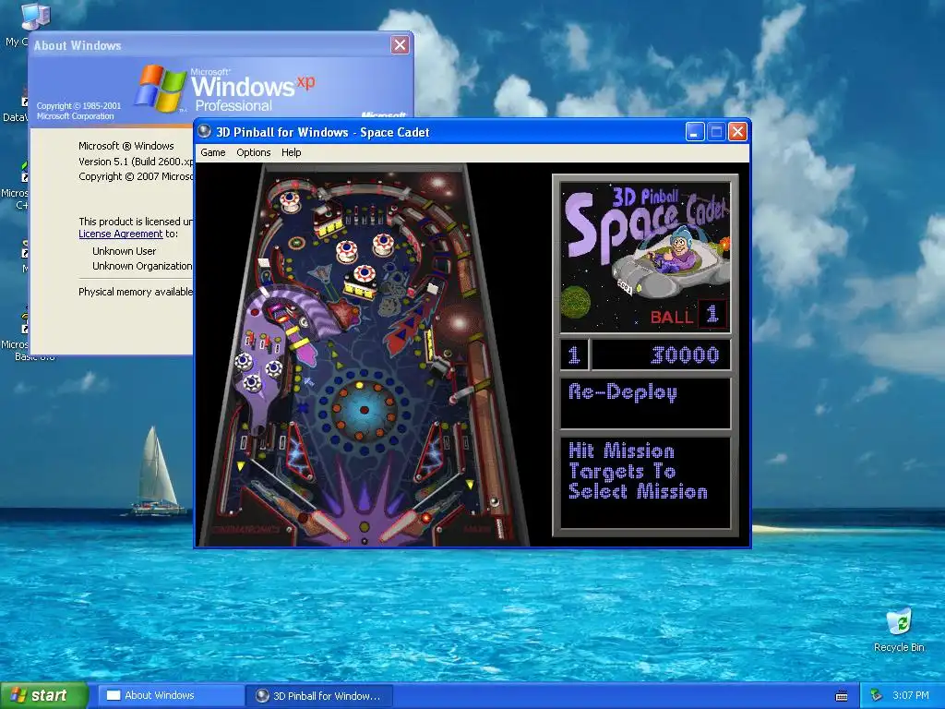Minimize the 3D Pinball window
The image size is (945, 709).
(x=695, y=131)
